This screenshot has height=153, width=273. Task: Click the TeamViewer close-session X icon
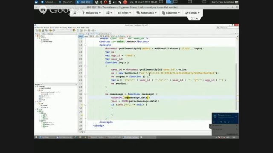[x=75, y=13]
